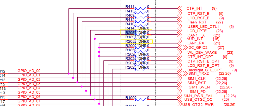This screenshot has width=255, height=106.
Task: Click the SIM1_RST net label
Action: point(196,83)
